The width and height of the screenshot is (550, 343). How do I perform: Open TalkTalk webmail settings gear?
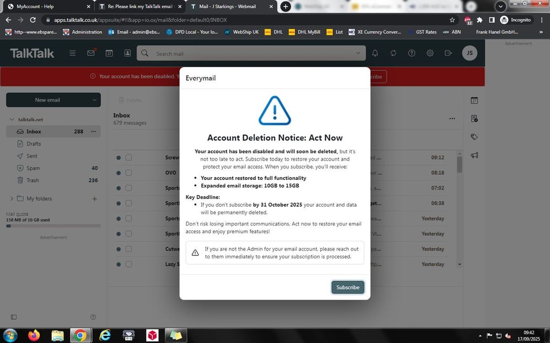click(x=430, y=53)
